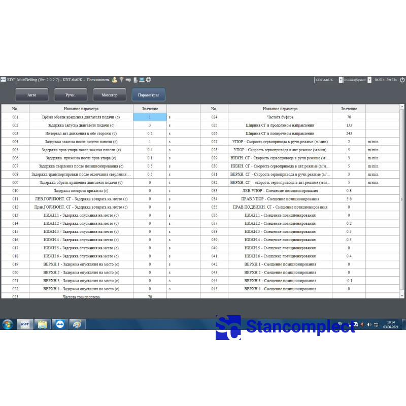Viewport: 406px width, 406px height.
Task: Open the Монитор tab
Action: [109, 95]
